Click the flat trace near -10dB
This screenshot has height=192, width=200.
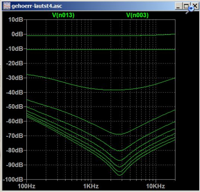(101, 50)
